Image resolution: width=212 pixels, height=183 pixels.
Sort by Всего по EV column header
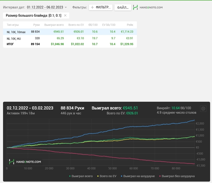(76, 25)
